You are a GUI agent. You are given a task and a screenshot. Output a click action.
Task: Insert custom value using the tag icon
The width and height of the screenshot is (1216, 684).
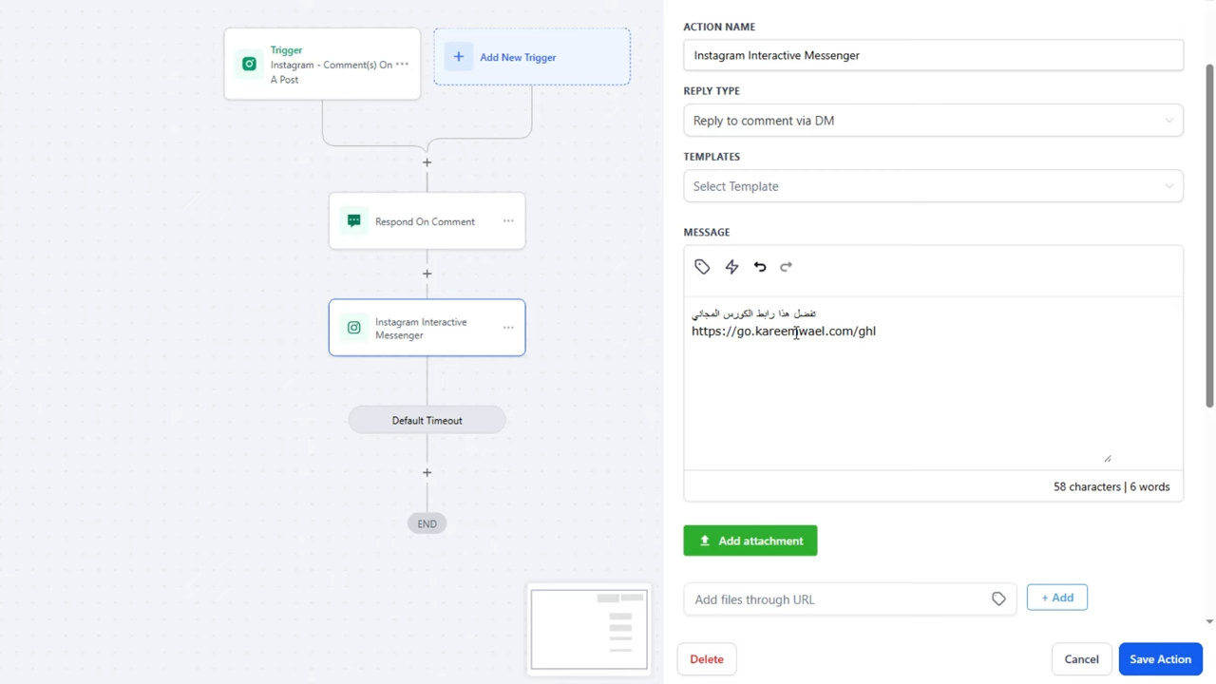(702, 267)
